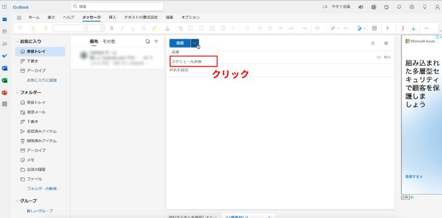Click 新しいグループ link

[x=40, y=211]
